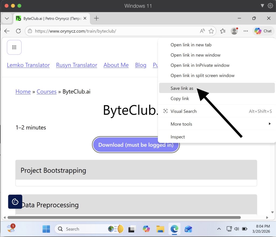Refresh the page with reload icon
Image resolution: width=276 pixels, height=237 pixels.
(18, 31)
